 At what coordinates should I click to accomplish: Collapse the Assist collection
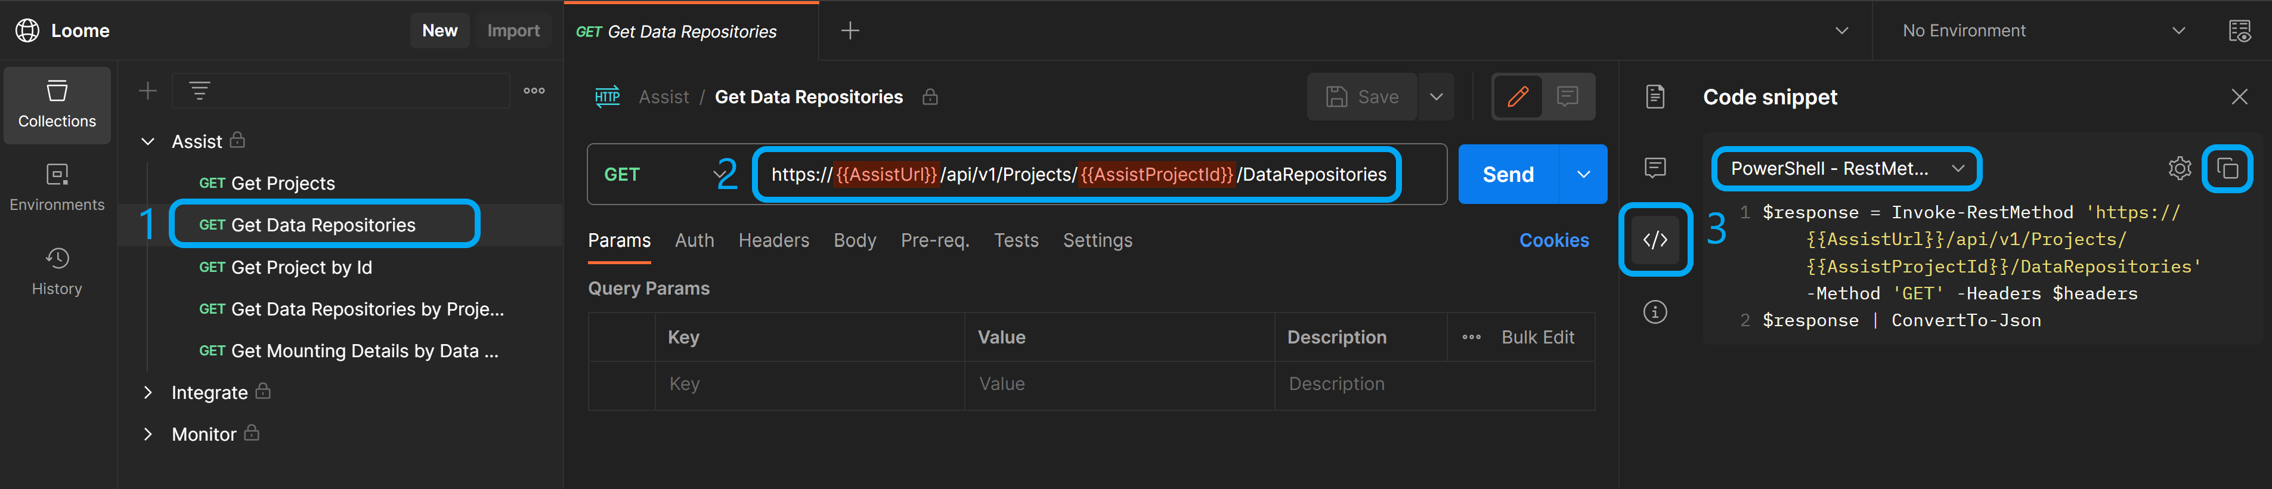(x=147, y=142)
